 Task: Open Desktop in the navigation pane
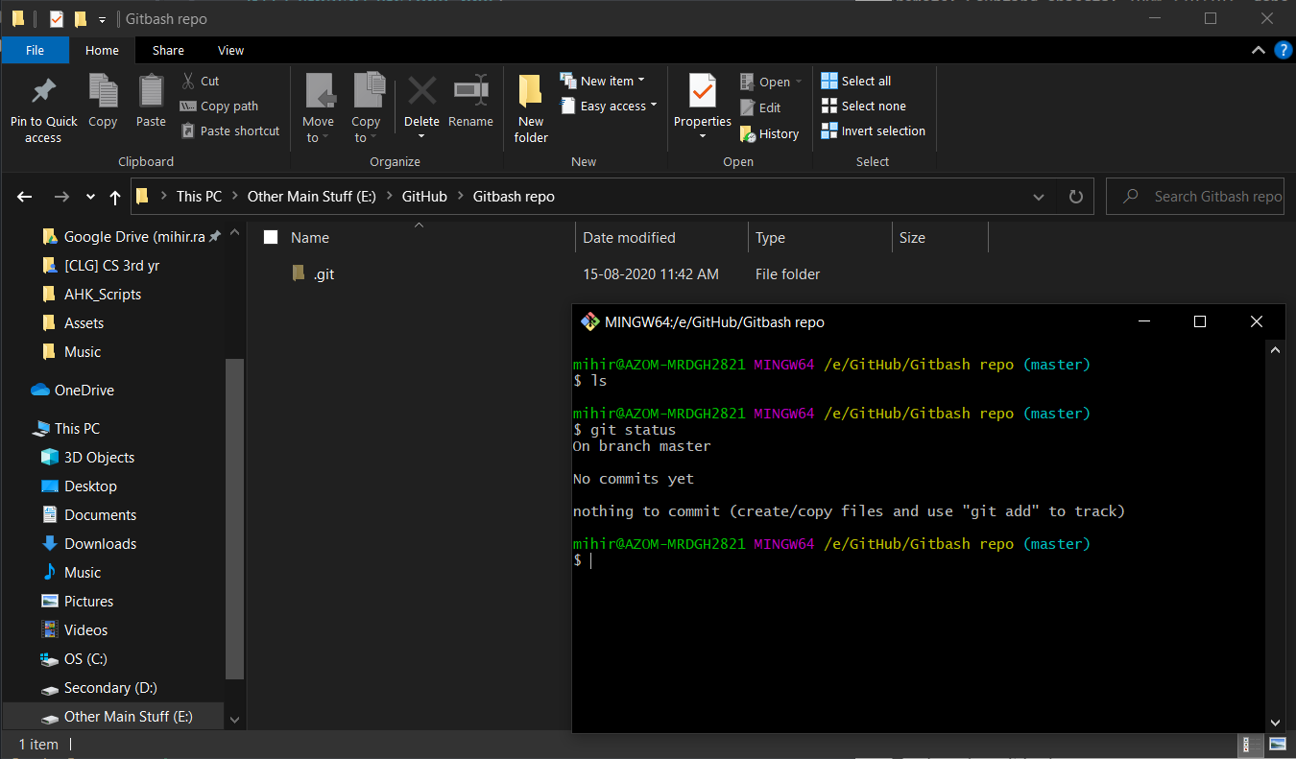(x=79, y=486)
